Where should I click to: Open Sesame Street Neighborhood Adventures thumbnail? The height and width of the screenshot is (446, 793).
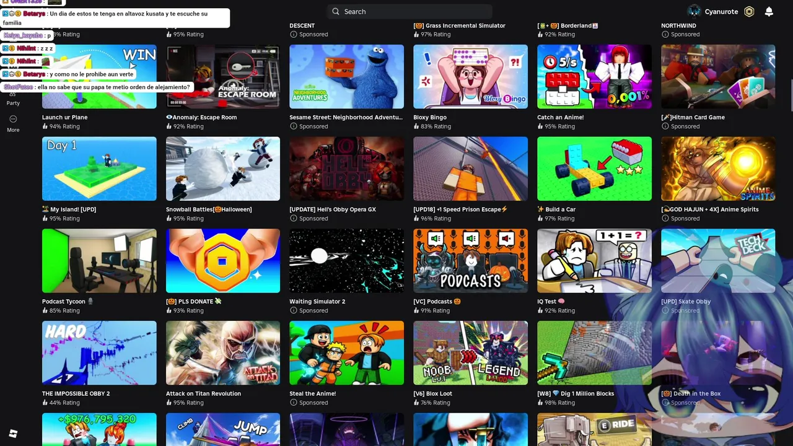(346, 76)
